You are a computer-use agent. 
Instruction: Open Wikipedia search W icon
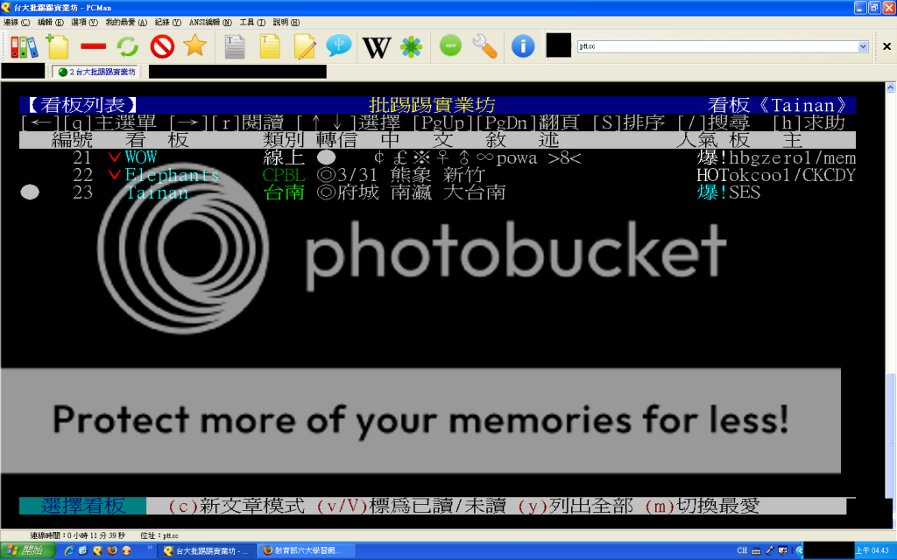pyautogui.click(x=377, y=46)
